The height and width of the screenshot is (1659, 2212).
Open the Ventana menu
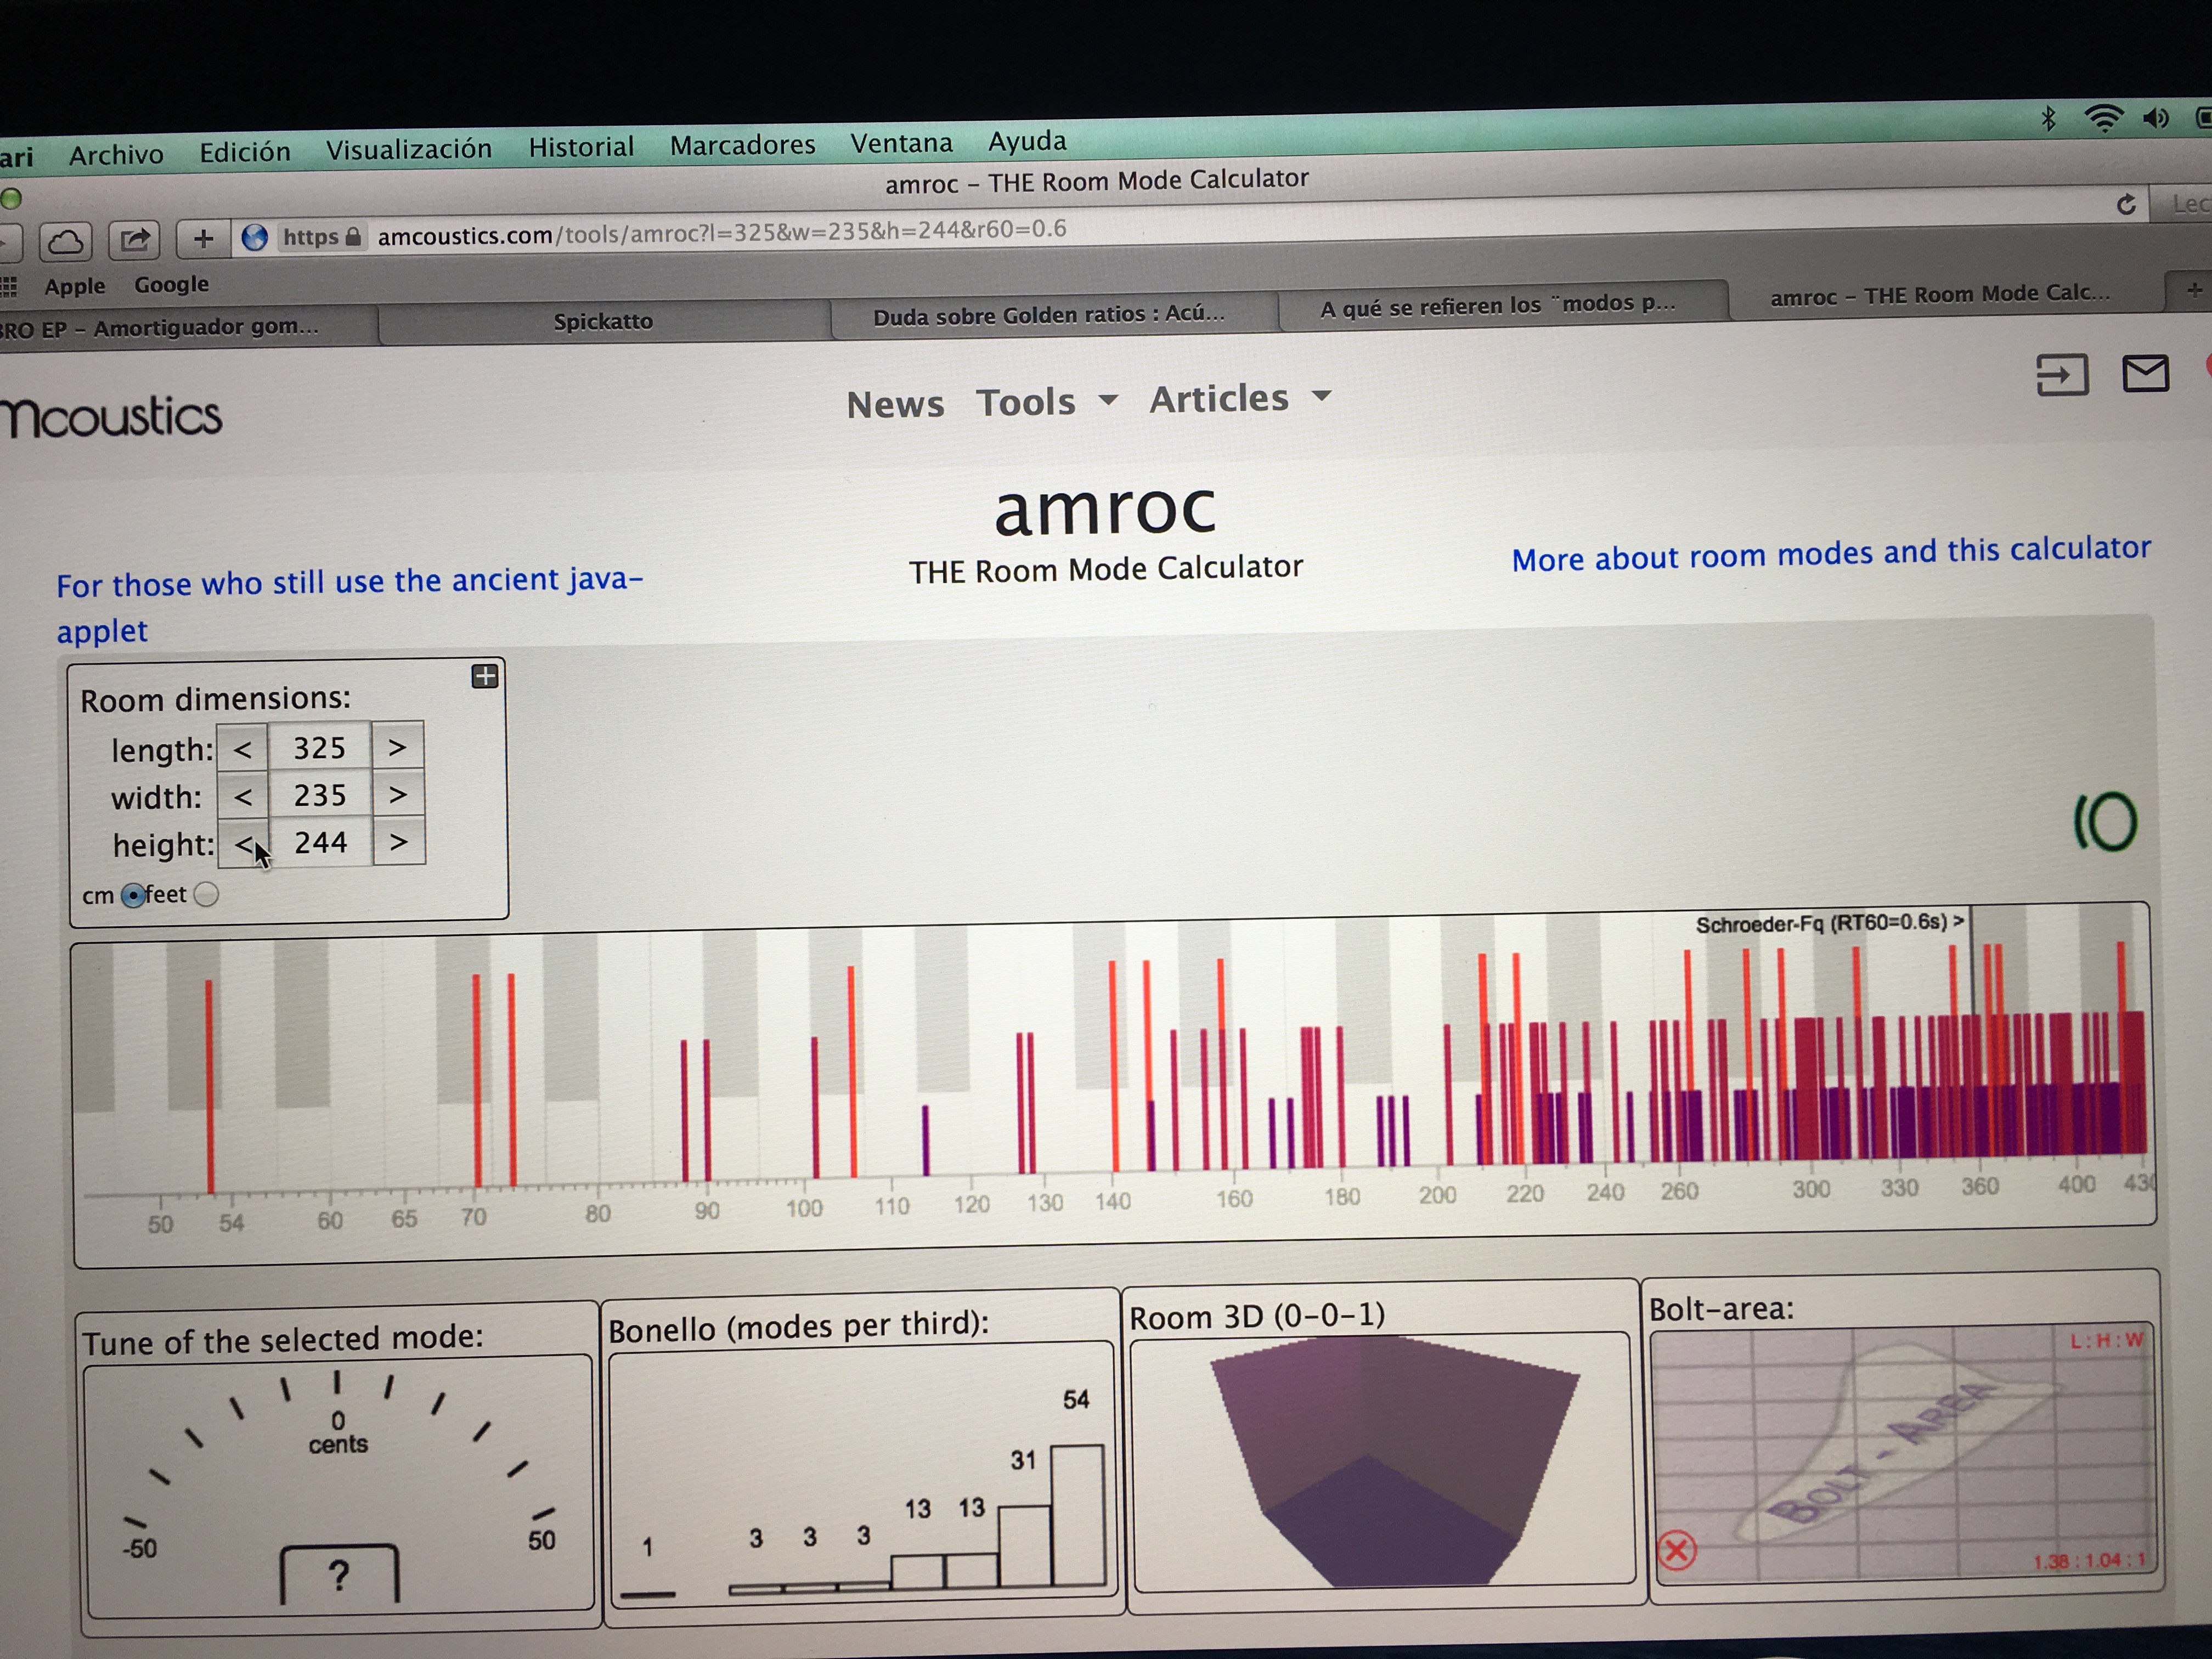pyautogui.click(x=901, y=143)
